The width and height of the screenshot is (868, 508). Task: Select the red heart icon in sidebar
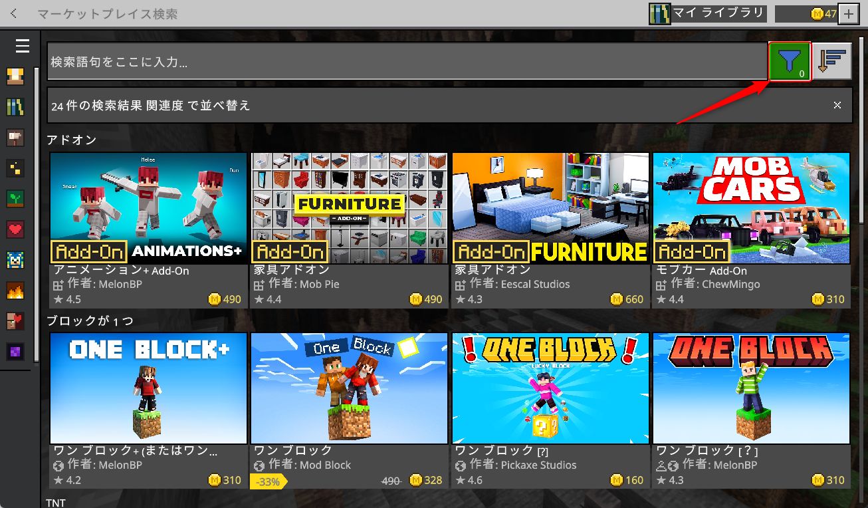15,229
